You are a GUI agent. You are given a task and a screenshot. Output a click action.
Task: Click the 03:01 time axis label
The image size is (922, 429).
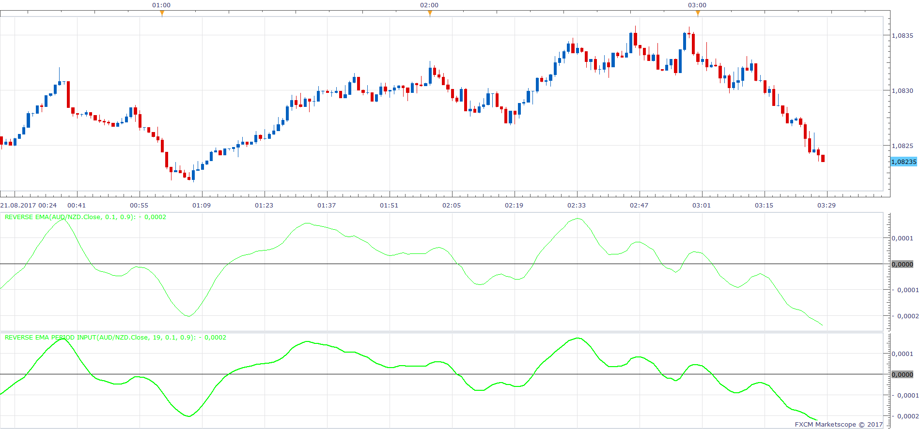(702, 206)
